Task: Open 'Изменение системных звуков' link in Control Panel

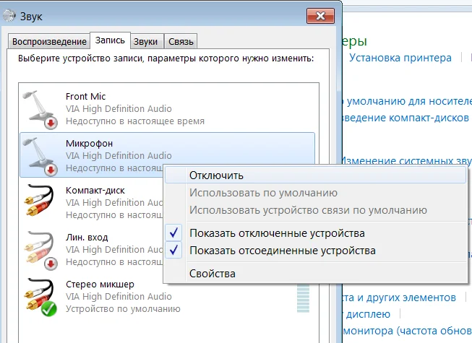Action: 406,160
